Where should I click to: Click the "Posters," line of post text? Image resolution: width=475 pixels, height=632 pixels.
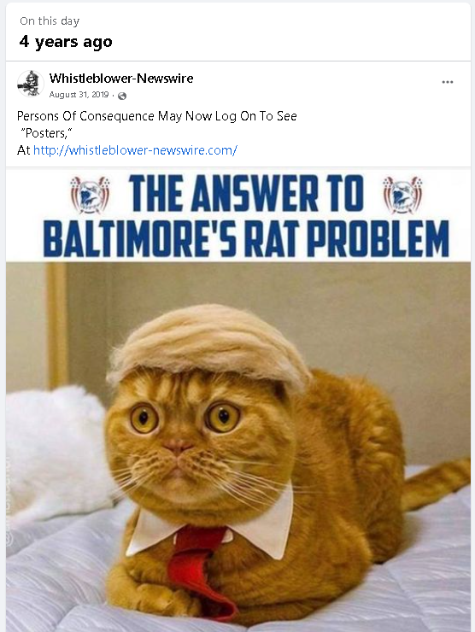click(46, 133)
